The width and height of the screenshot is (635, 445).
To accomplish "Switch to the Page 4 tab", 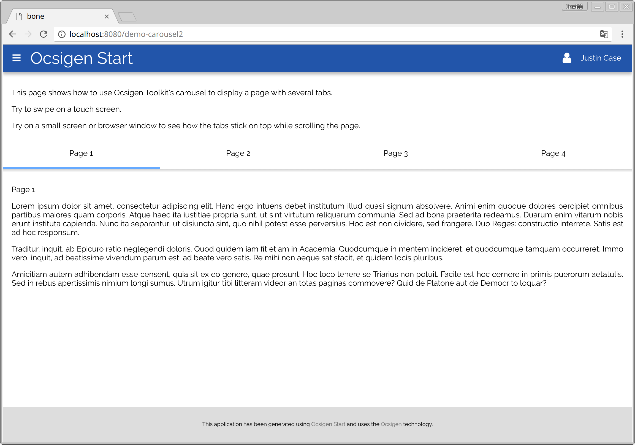I will pos(553,153).
